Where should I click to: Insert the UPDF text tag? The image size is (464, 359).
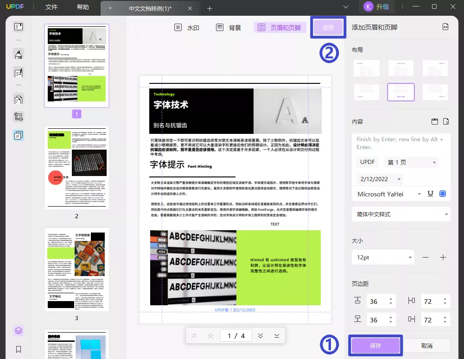[x=367, y=162]
